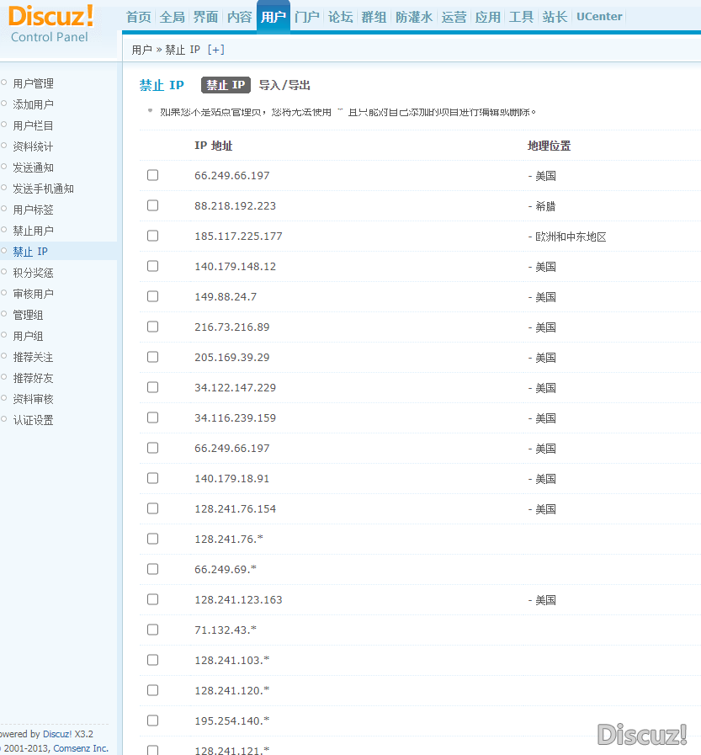This screenshot has width=701, height=755.
Task: Tick the checkbox for IP 88.218.192.223
Action: point(152,205)
